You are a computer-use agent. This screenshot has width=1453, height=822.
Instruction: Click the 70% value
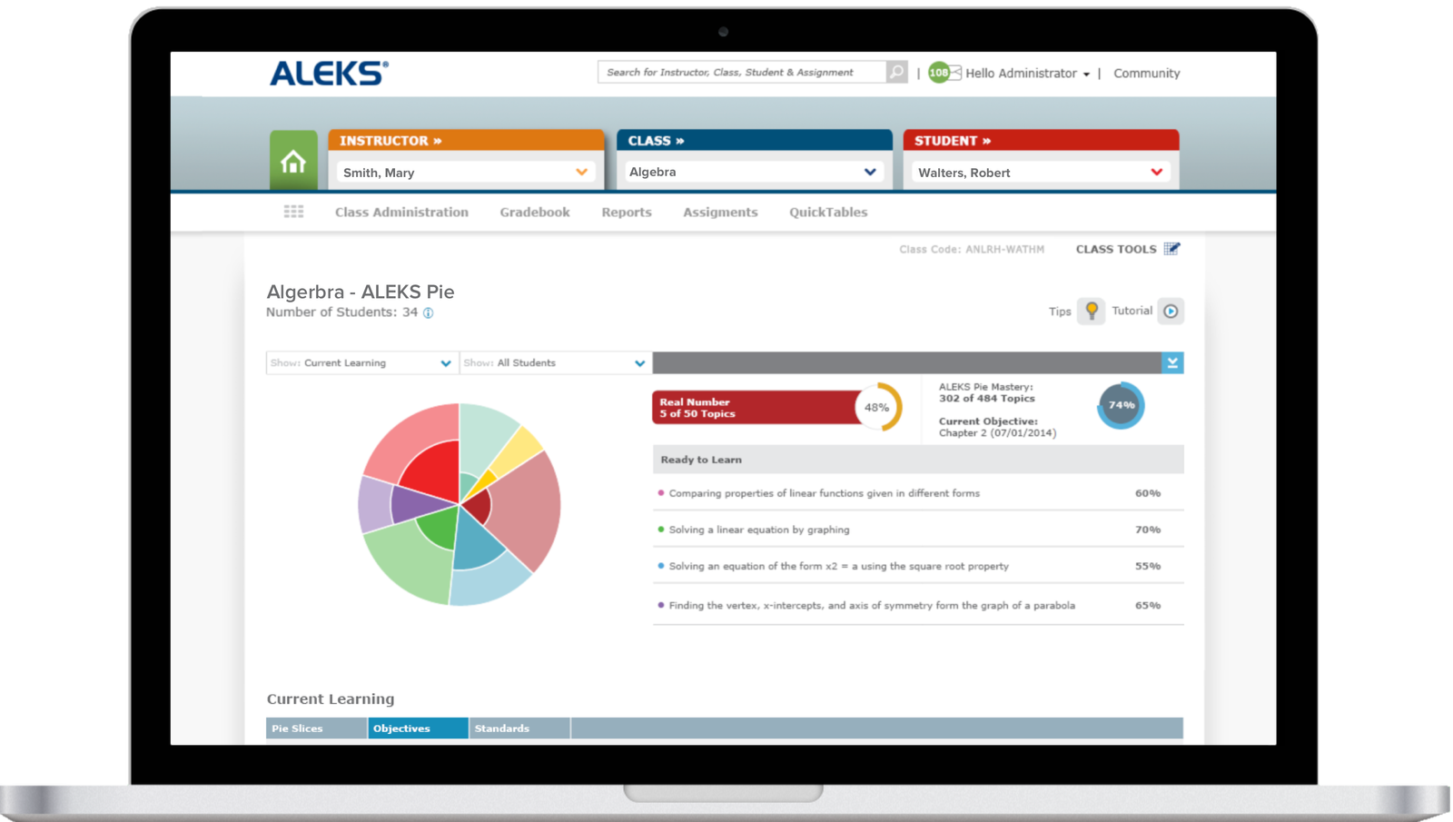[x=1148, y=530]
